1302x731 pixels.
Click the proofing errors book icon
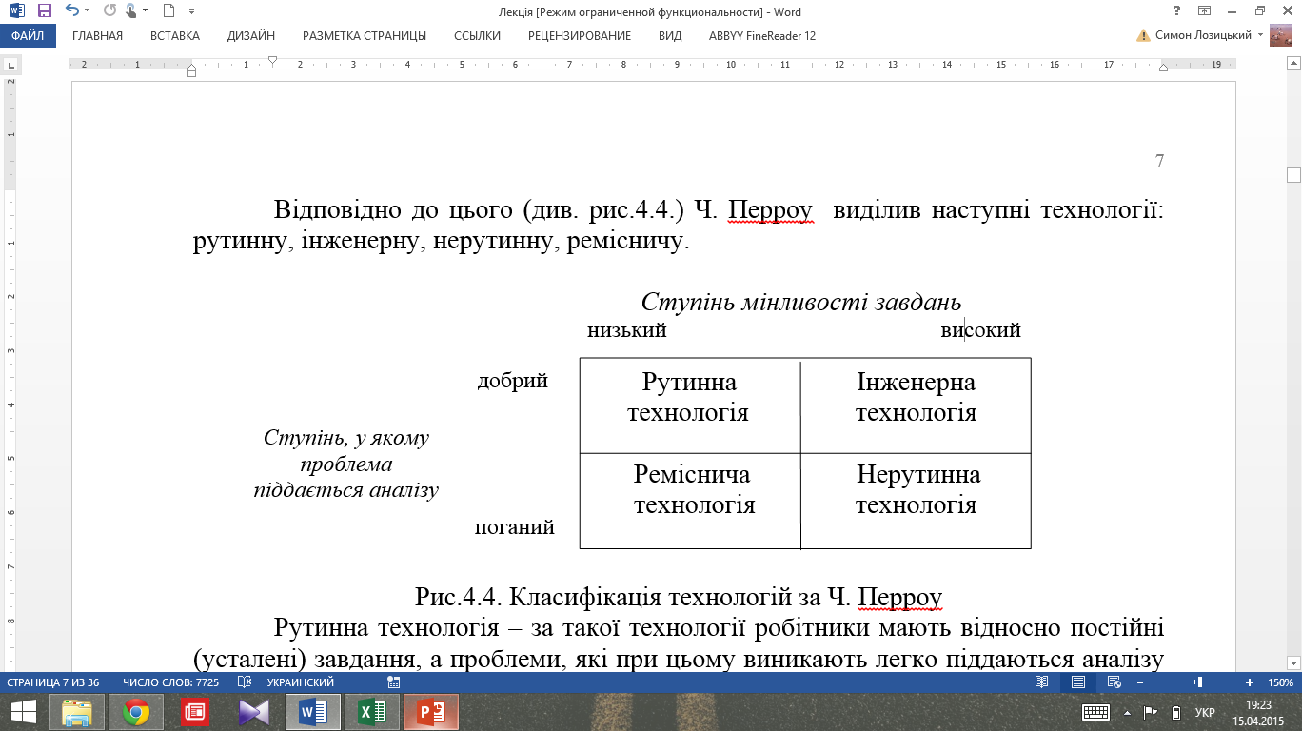244,682
